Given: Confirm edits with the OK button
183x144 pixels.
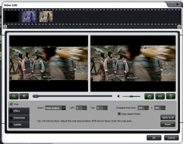Looking at the screenshot, I should pos(154,138).
